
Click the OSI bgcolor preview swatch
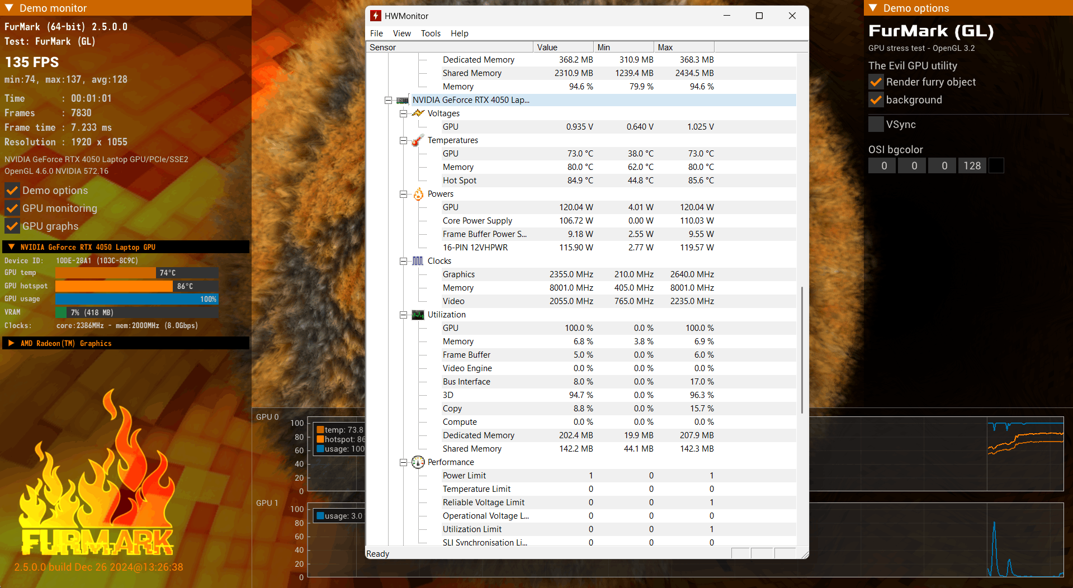click(x=996, y=165)
